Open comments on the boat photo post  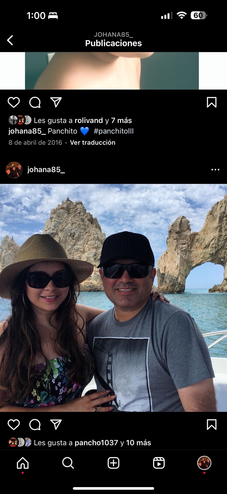point(35,425)
